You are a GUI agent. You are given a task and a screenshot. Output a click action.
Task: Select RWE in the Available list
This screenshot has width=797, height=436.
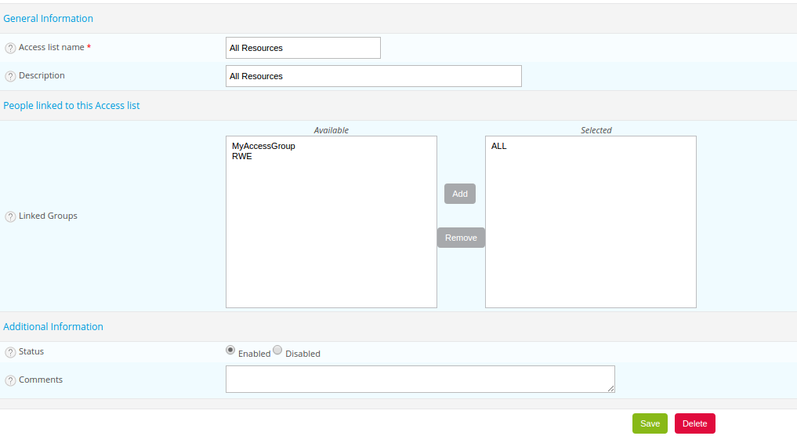click(242, 156)
